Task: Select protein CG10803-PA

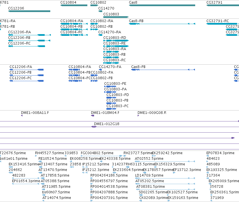Action: click(110, 92)
